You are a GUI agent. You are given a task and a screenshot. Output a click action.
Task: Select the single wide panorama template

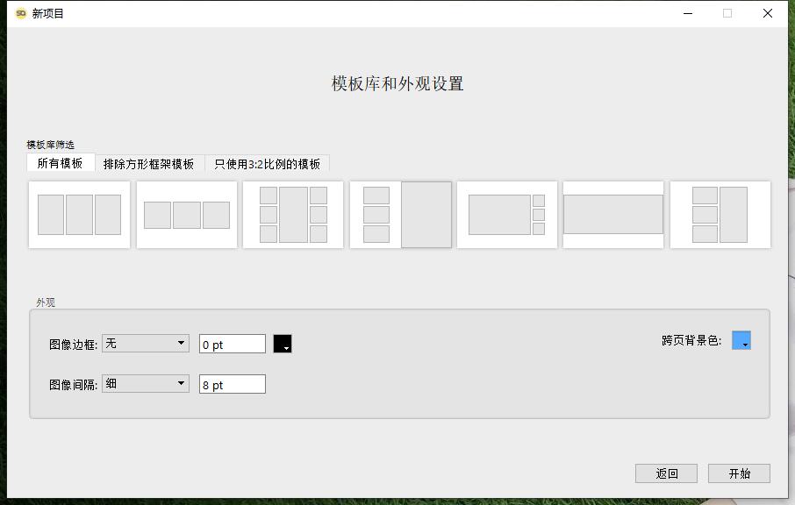pos(613,215)
